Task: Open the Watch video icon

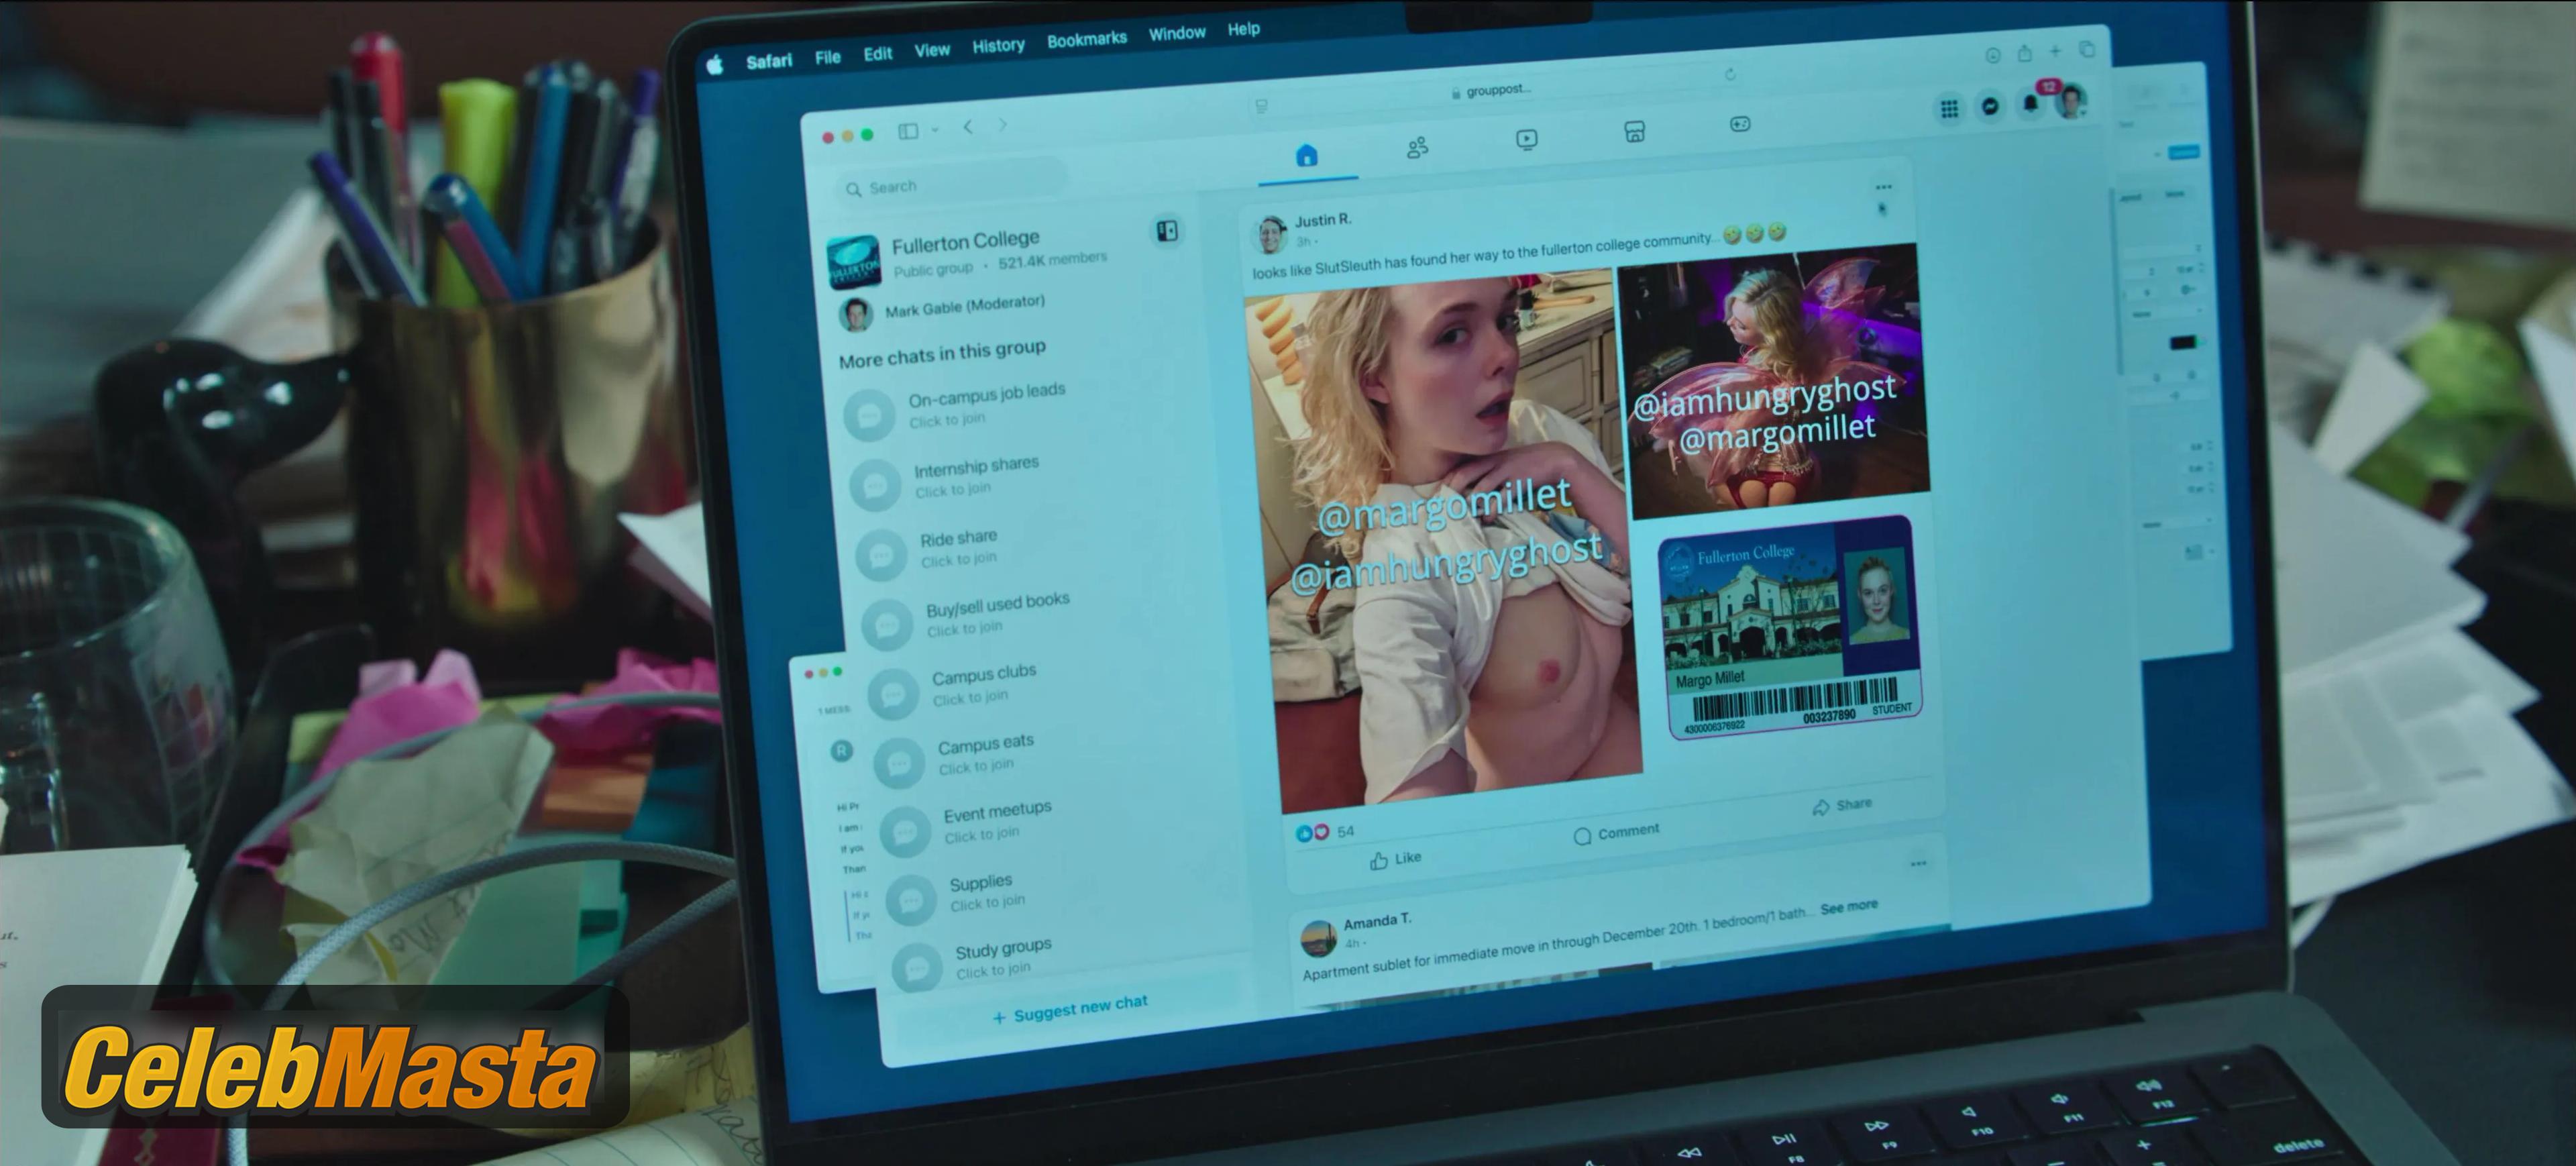Action: (x=1526, y=140)
